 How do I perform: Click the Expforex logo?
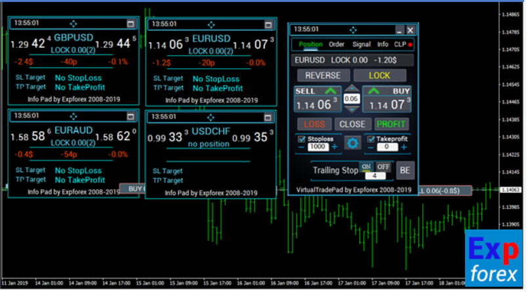(494, 259)
